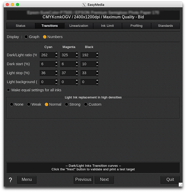186x192 pixels.
Task: Pick the Custom light ink replacement option
Action: [86, 105]
